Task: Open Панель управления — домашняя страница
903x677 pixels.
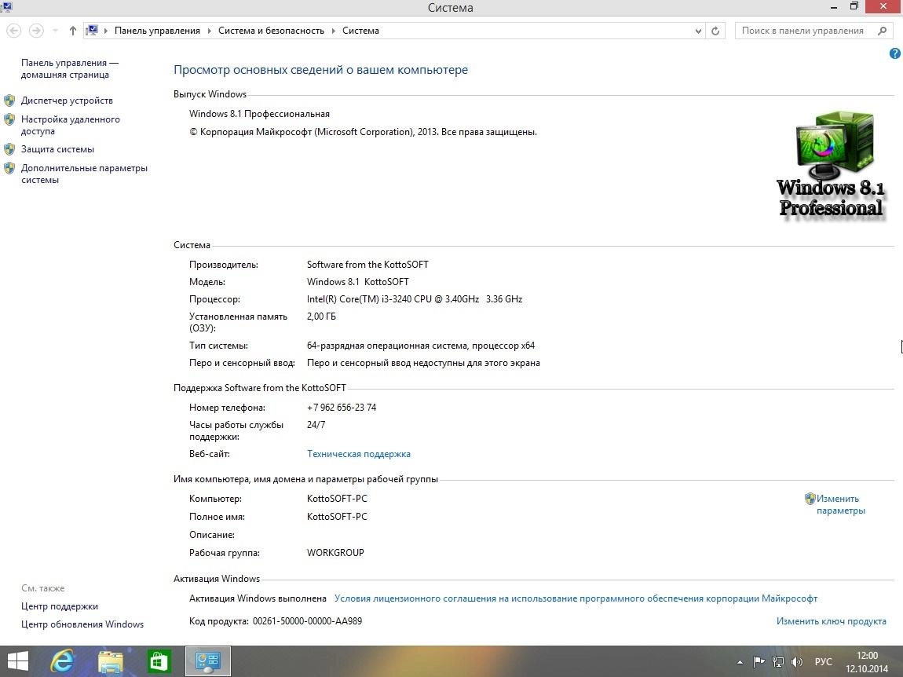Action: 70,68
